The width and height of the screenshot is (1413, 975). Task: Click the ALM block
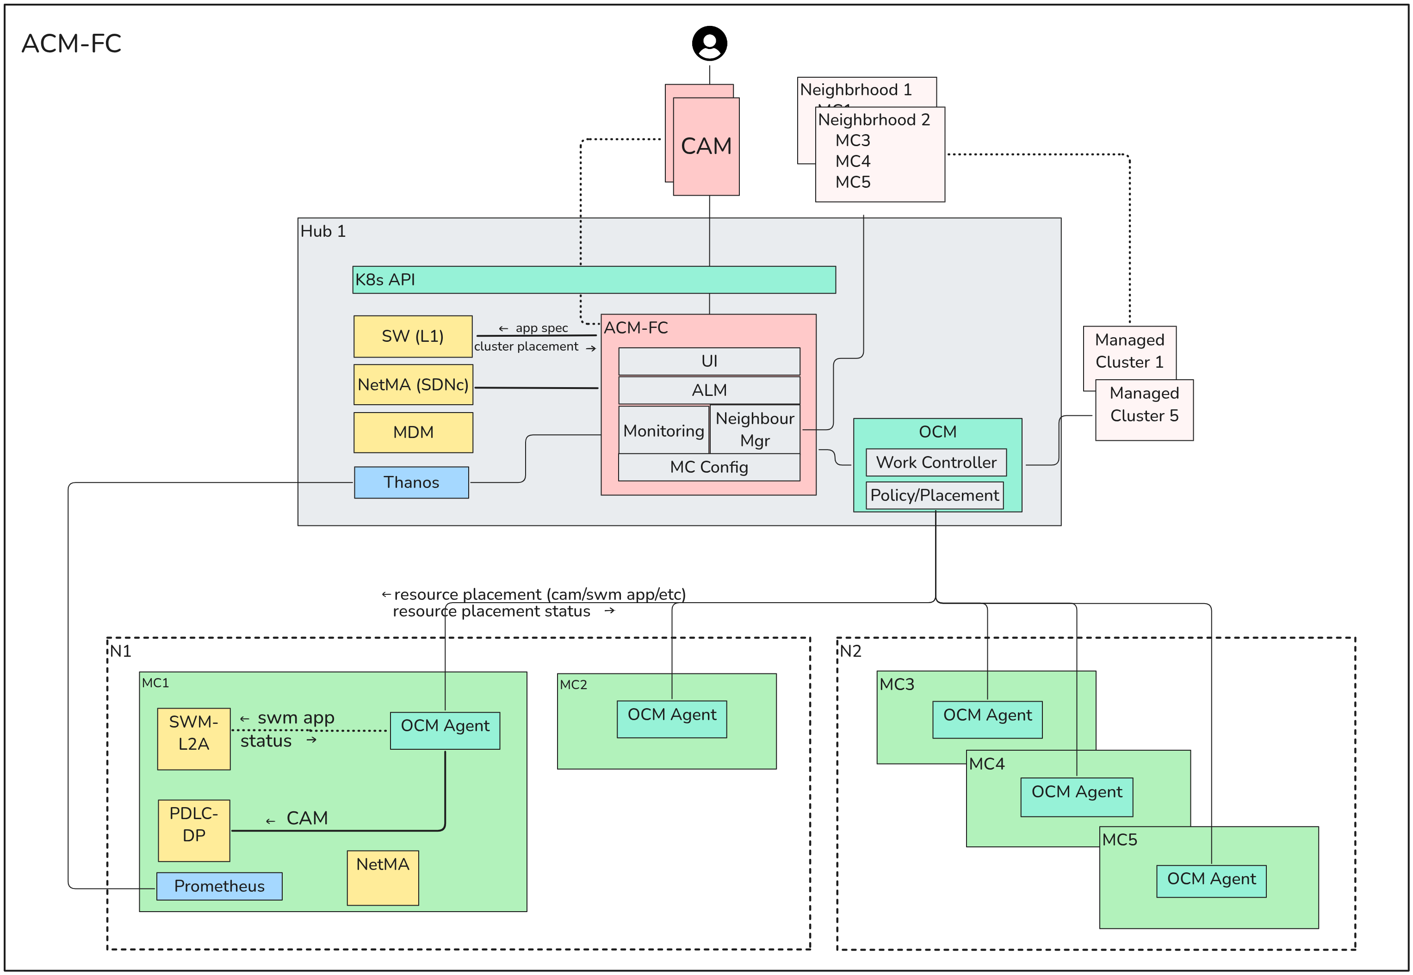[709, 390]
